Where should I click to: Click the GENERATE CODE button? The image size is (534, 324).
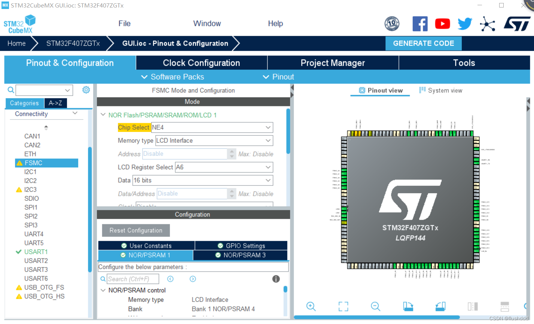pyautogui.click(x=423, y=43)
